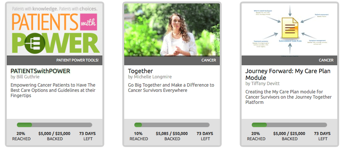Open the Together project title
This screenshot has height=150, width=341.
pyautogui.click(x=140, y=71)
